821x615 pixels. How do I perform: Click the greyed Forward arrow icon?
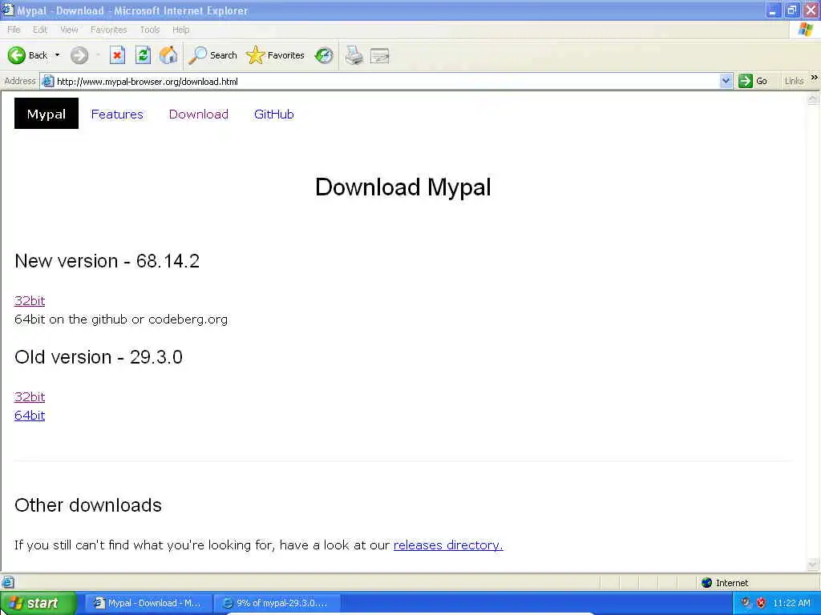click(79, 55)
